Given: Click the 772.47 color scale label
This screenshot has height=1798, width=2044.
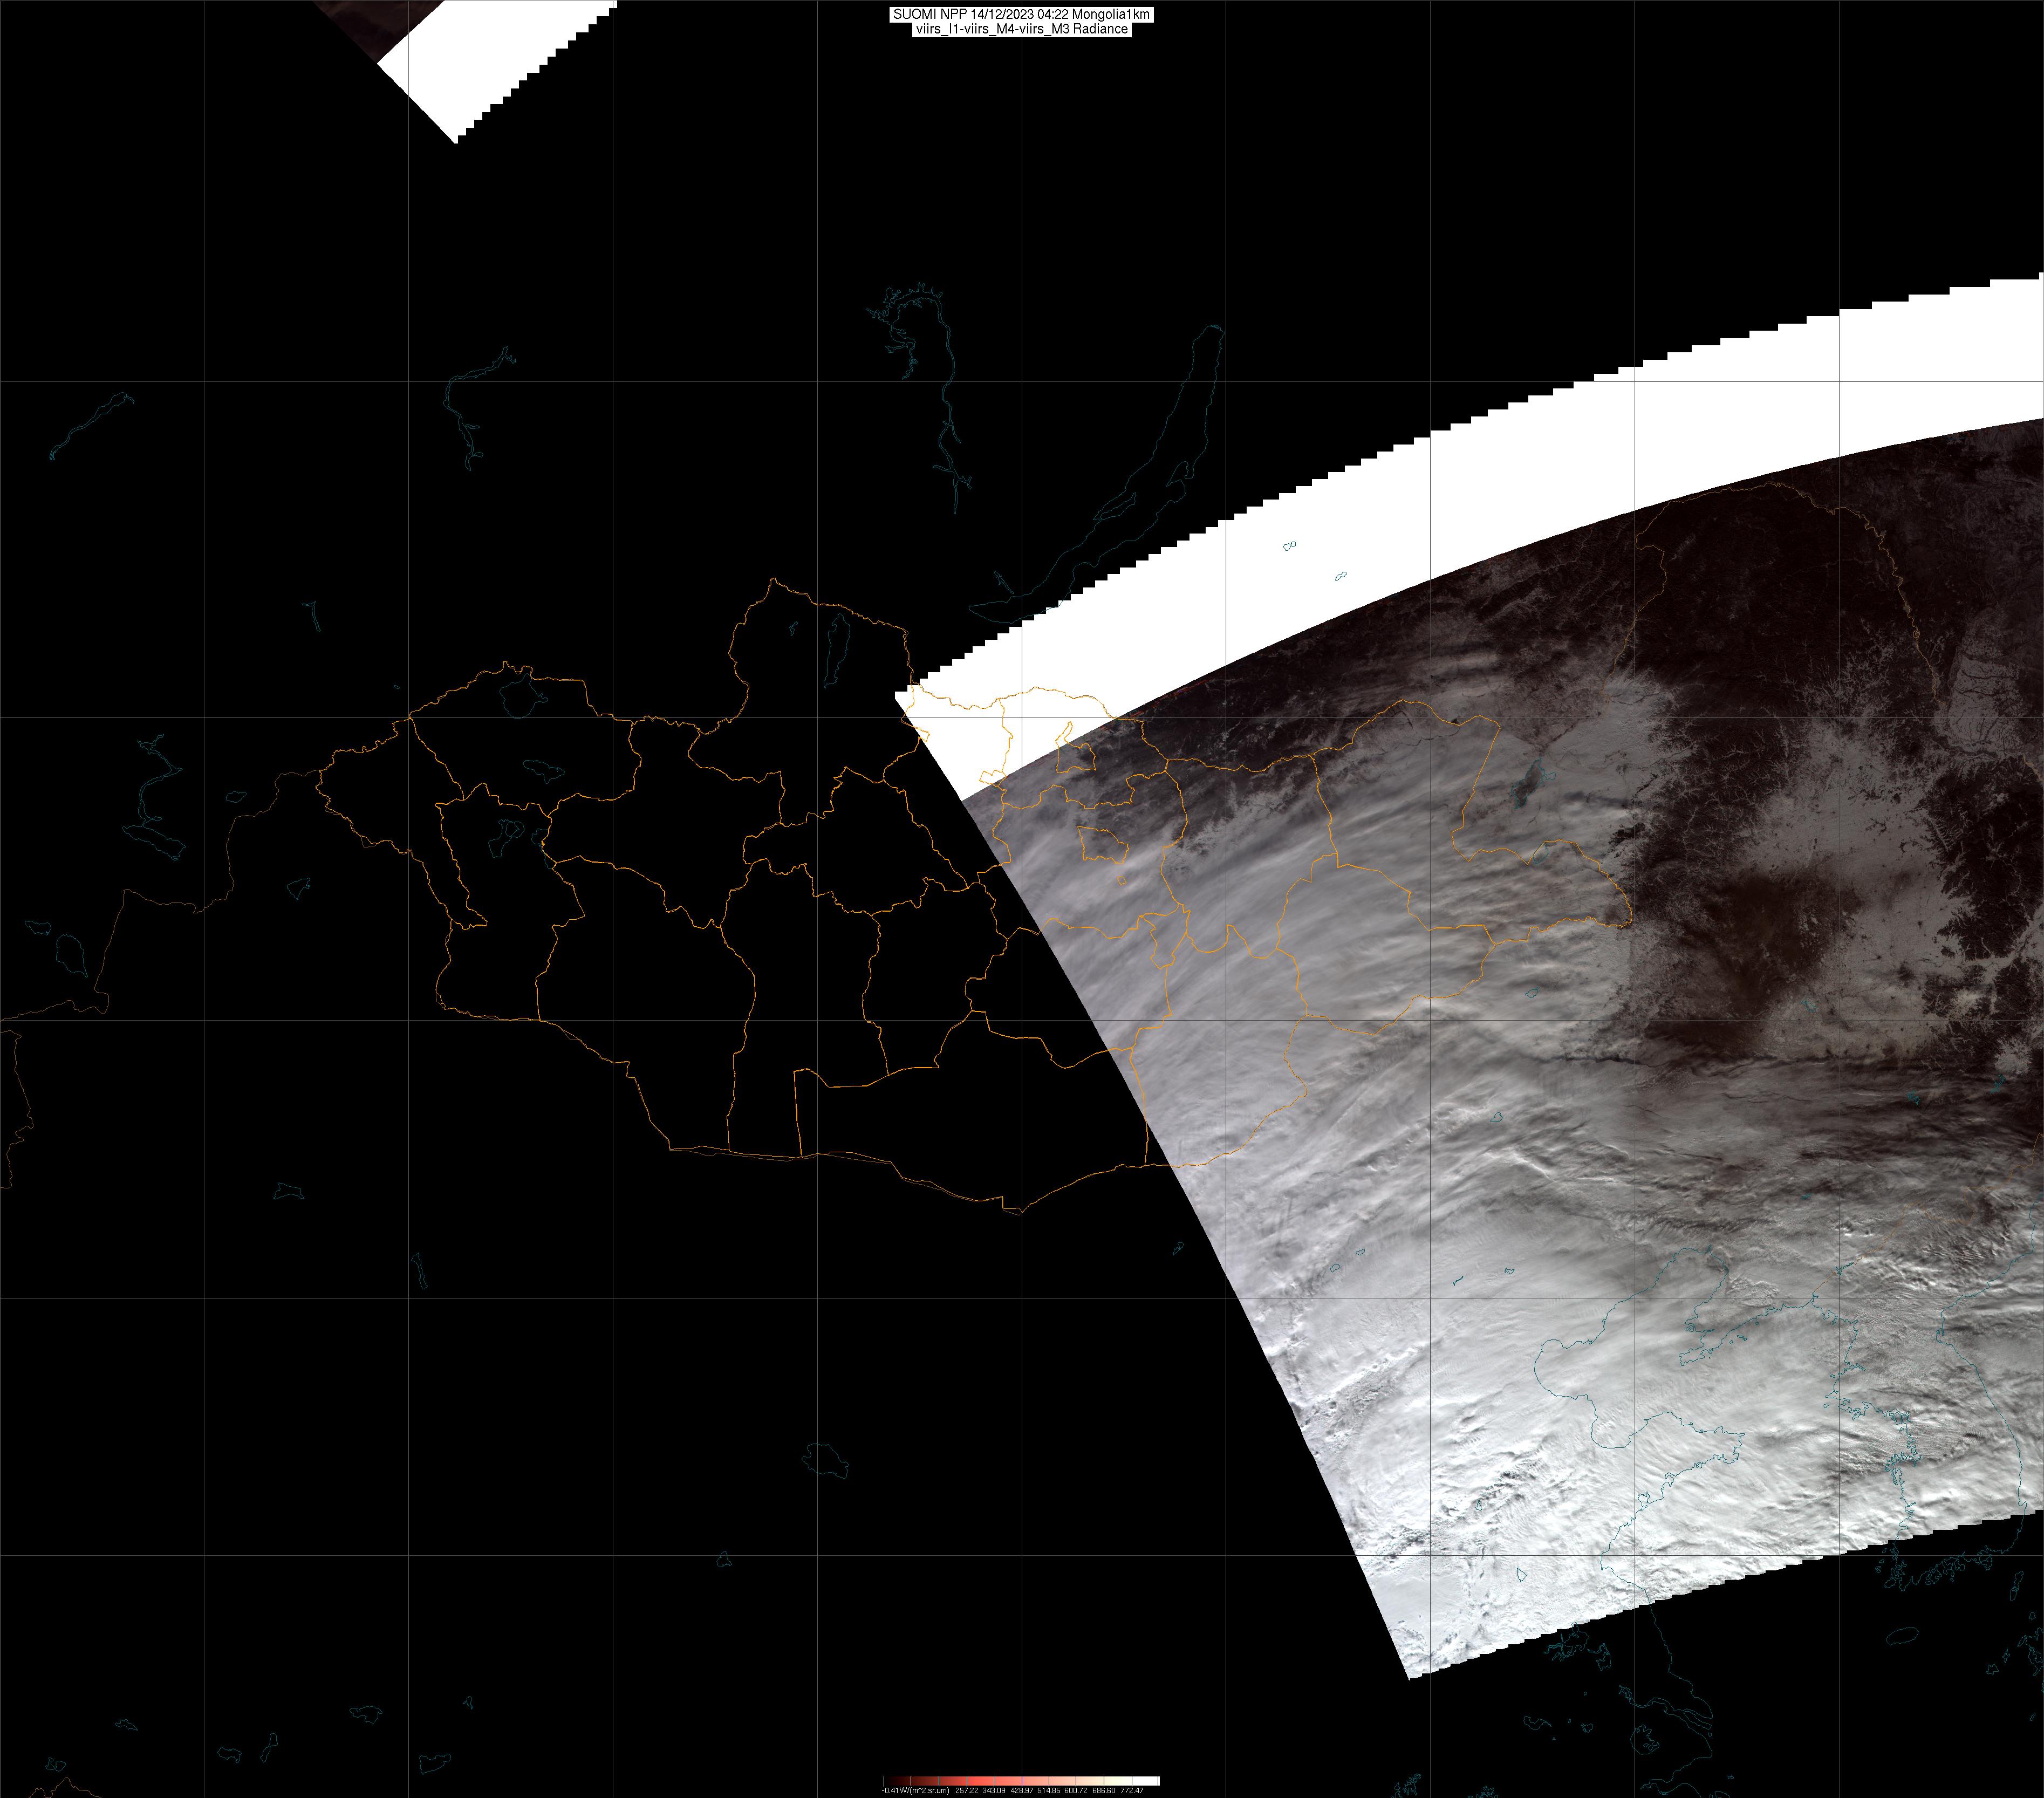Looking at the screenshot, I should tap(1132, 1790).
